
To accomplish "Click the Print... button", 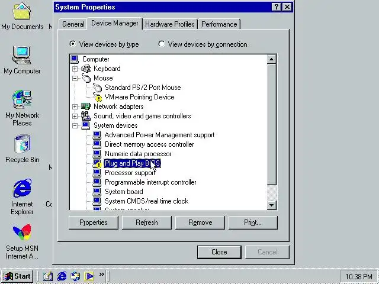I will 253,222.
